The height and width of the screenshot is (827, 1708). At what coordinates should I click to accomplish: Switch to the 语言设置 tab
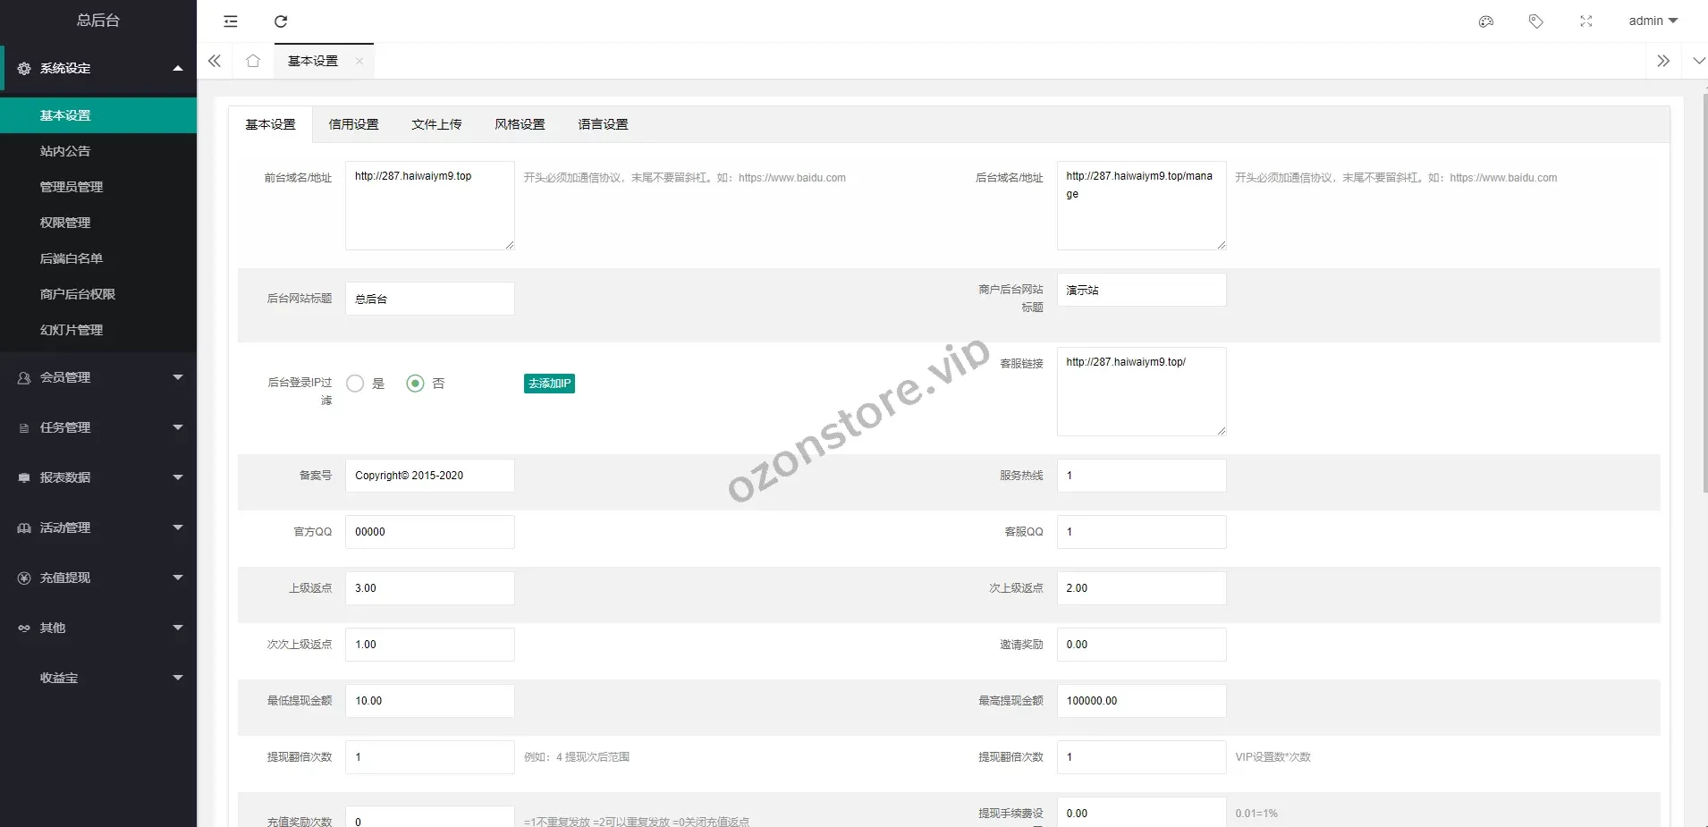click(603, 124)
